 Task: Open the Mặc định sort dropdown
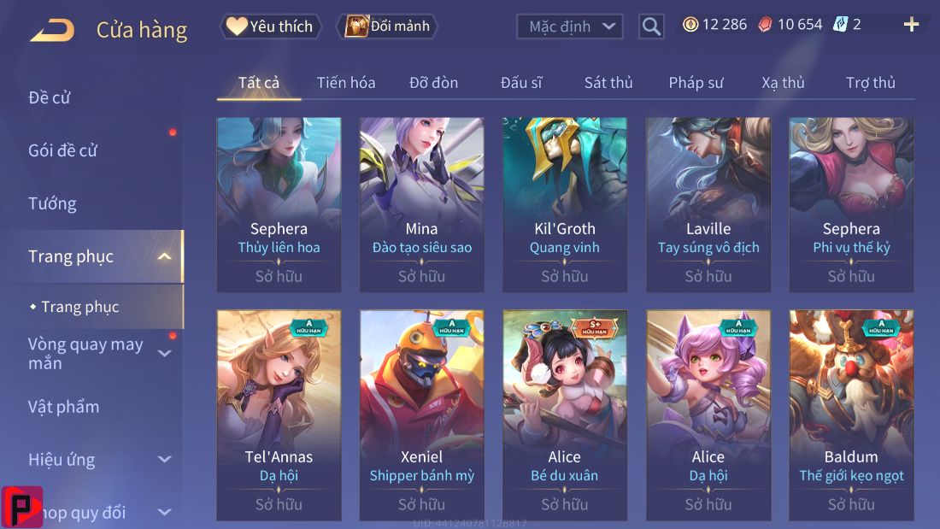(569, 27)
